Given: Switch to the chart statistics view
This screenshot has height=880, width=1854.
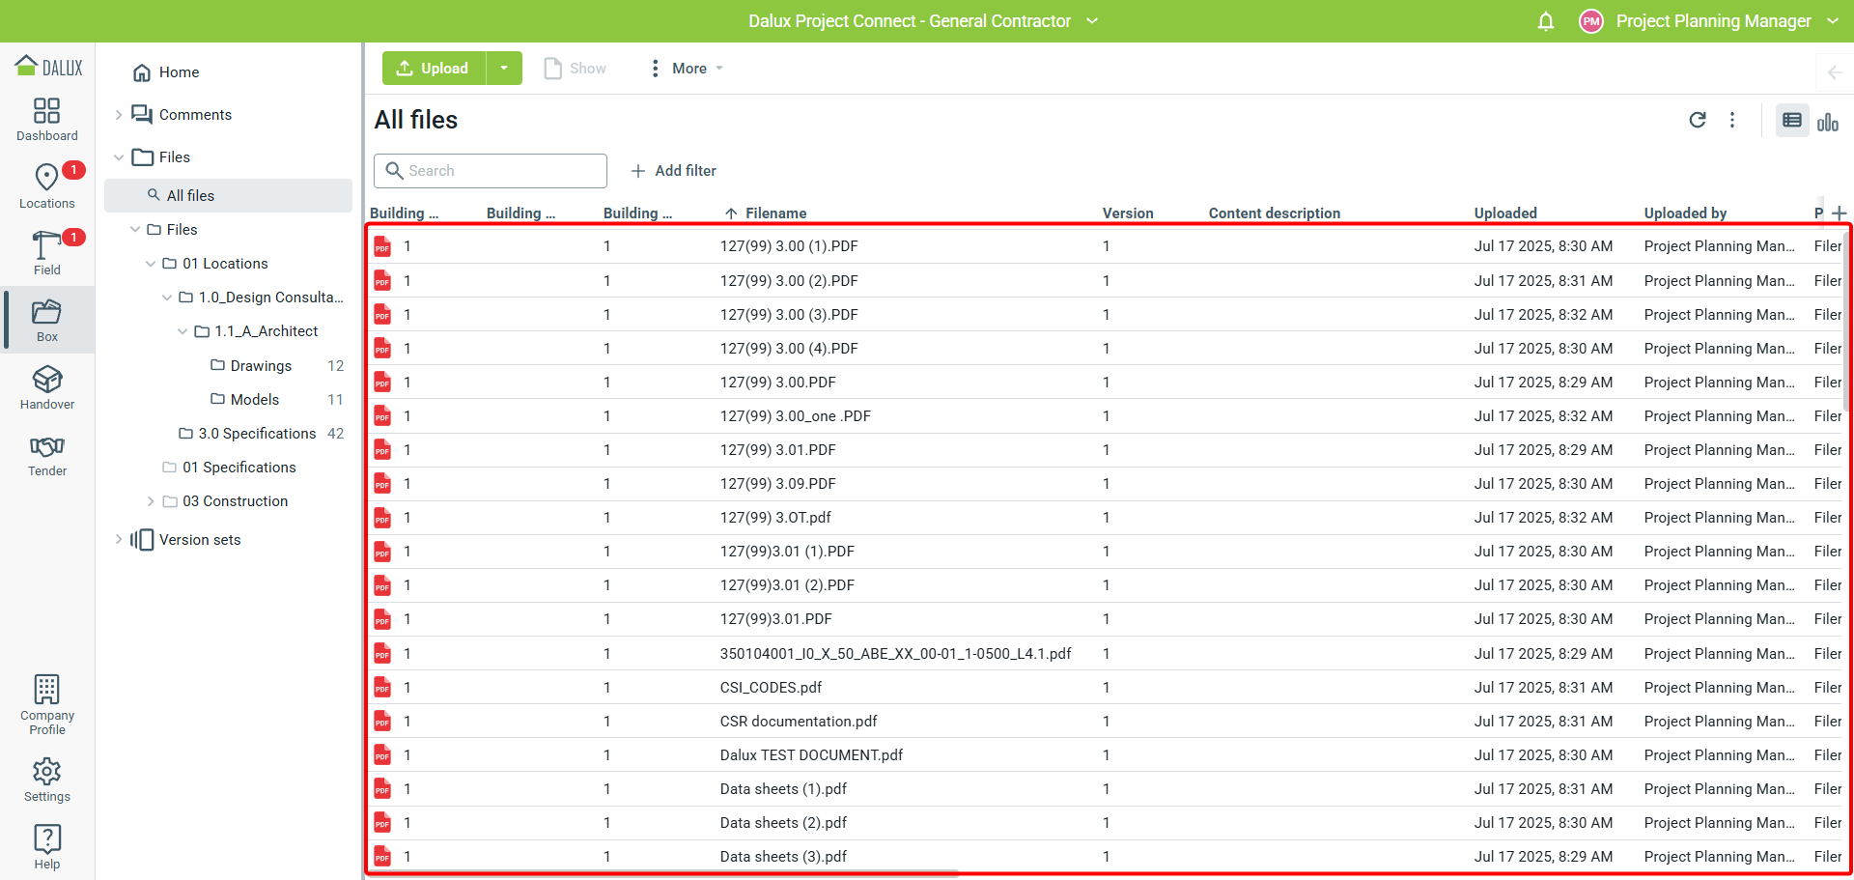Looking at the screenshot, I should tap(1827, 121).
